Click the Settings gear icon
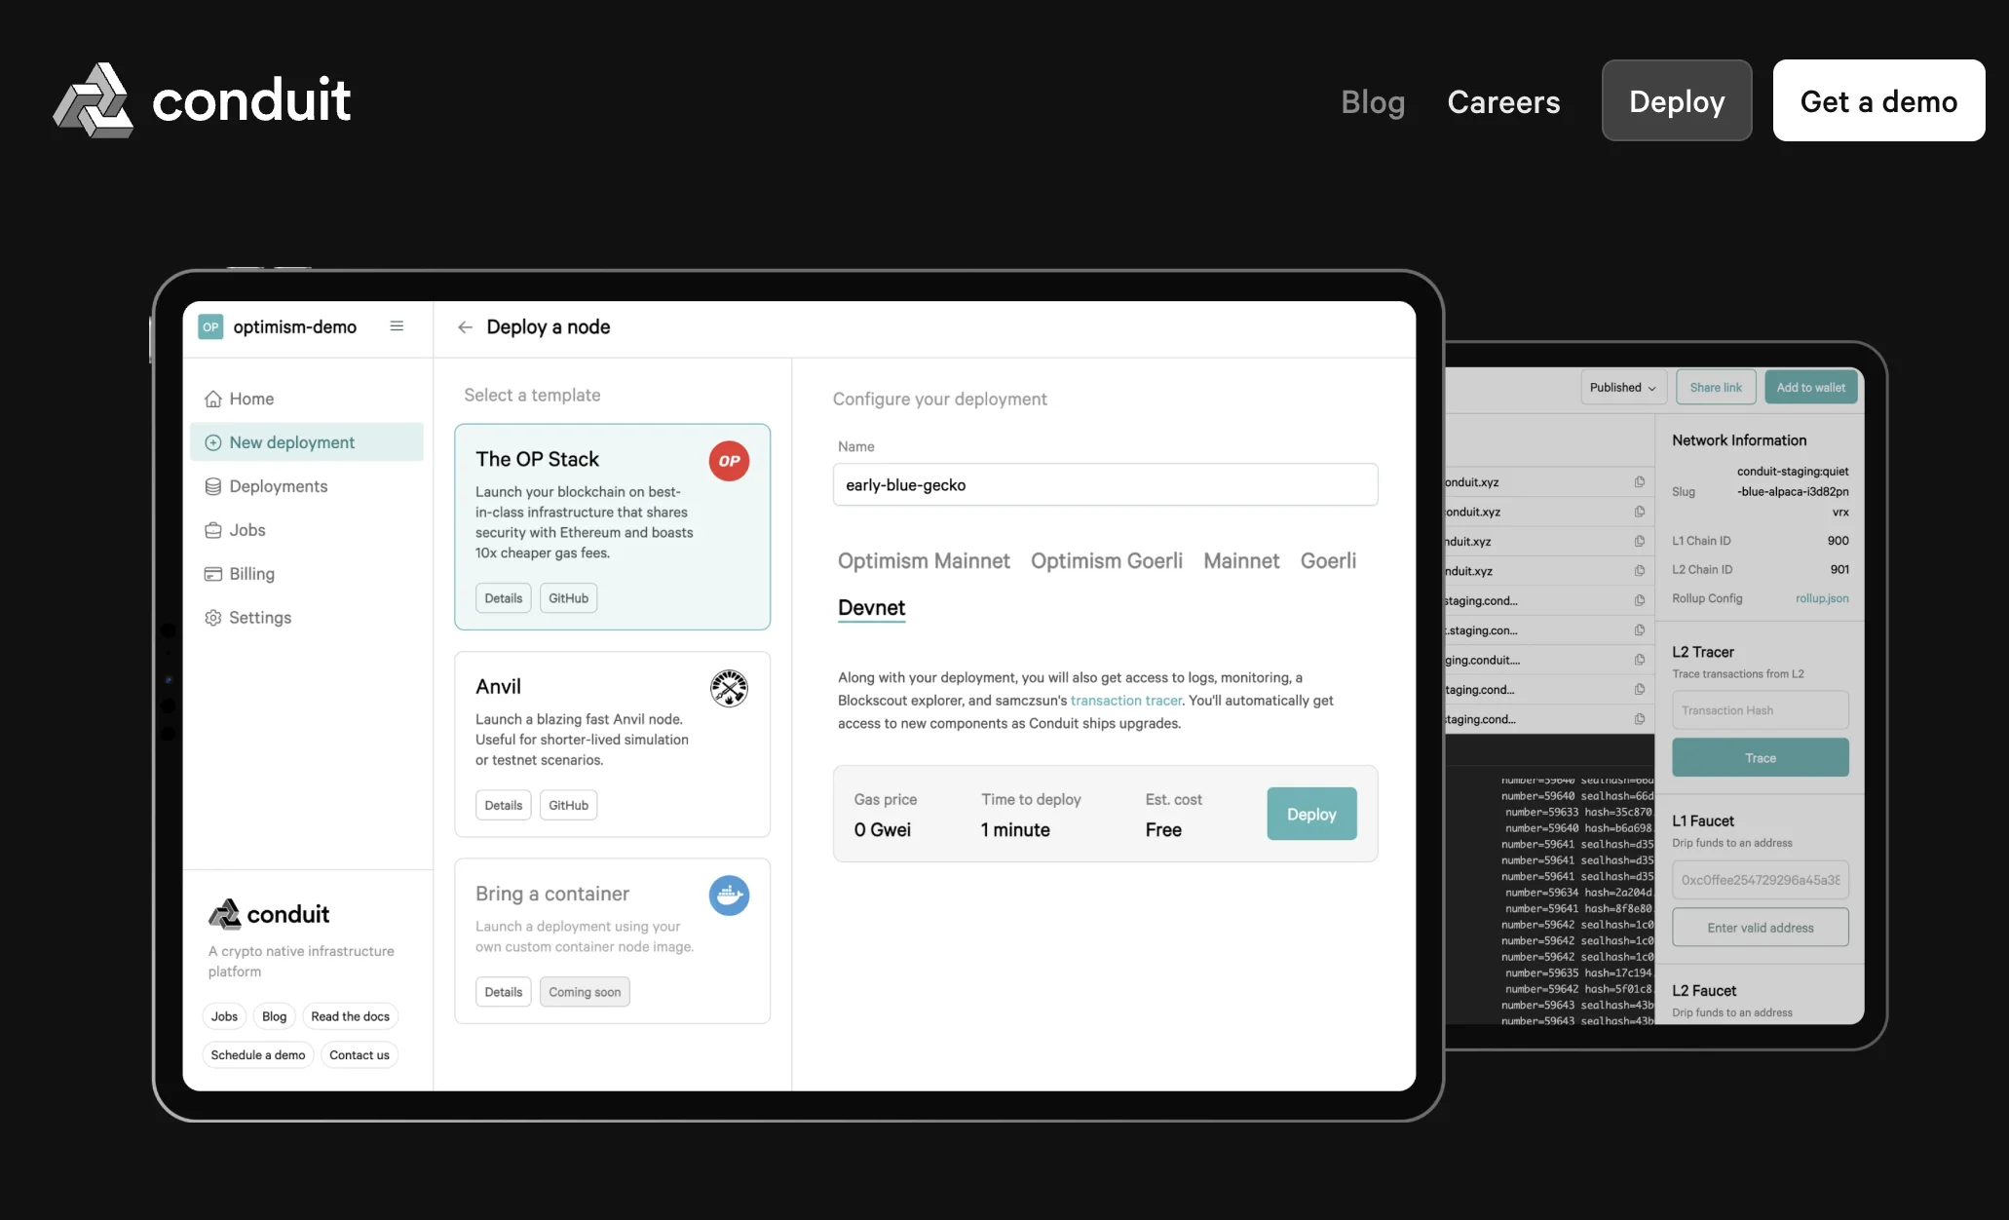 click(213, 618)
